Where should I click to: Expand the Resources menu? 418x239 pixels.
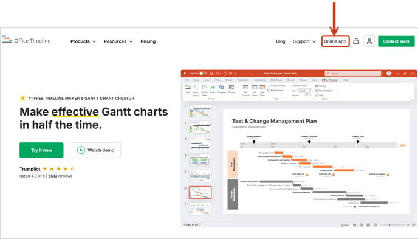(118, 41)
